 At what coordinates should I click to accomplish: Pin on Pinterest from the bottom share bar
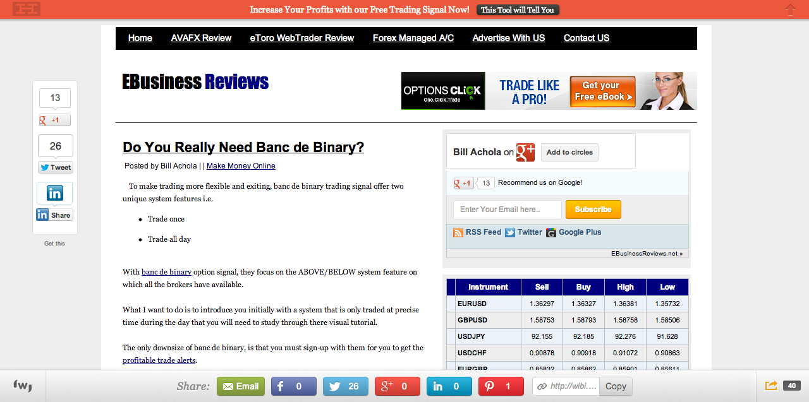(501, 386)
